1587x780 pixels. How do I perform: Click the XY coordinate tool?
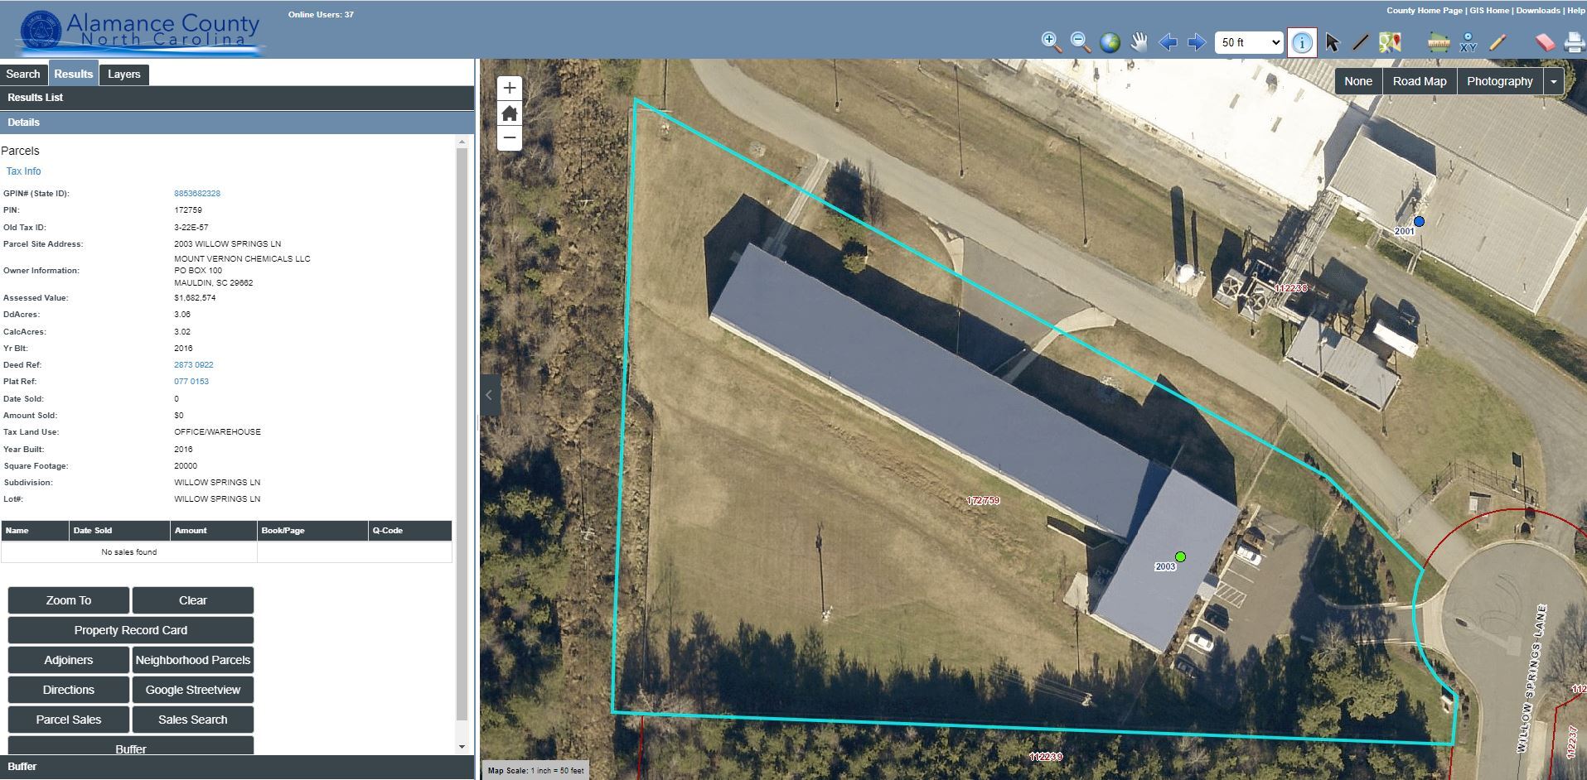[1468, 42]
